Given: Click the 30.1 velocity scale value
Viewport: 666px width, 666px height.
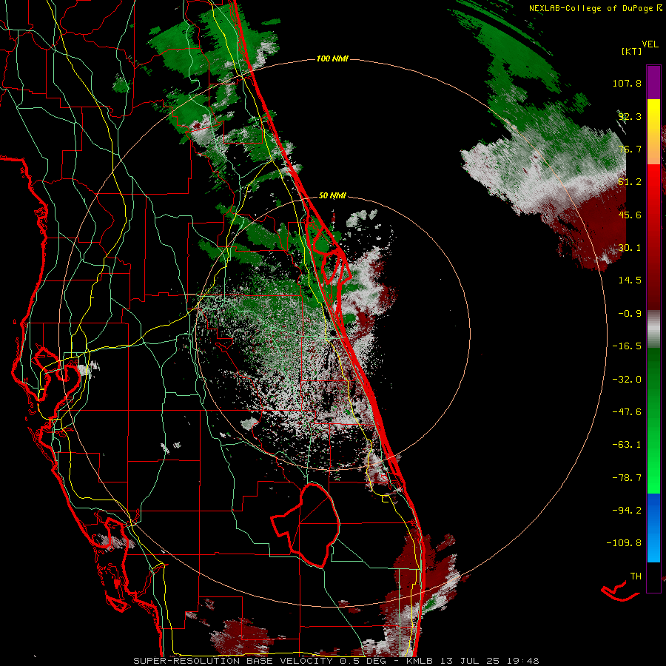Looking at the screenshot, I should point(630,248).
